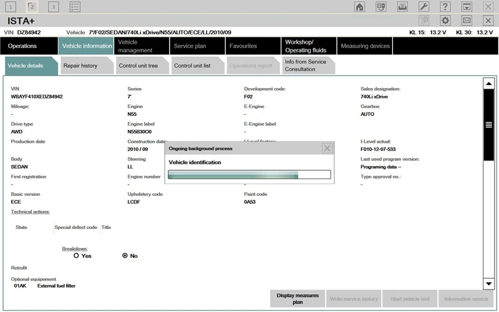Click the Sales designation 740Li xDrive value
The height and width of the screenshot is (312, 499).
point(374,97)
